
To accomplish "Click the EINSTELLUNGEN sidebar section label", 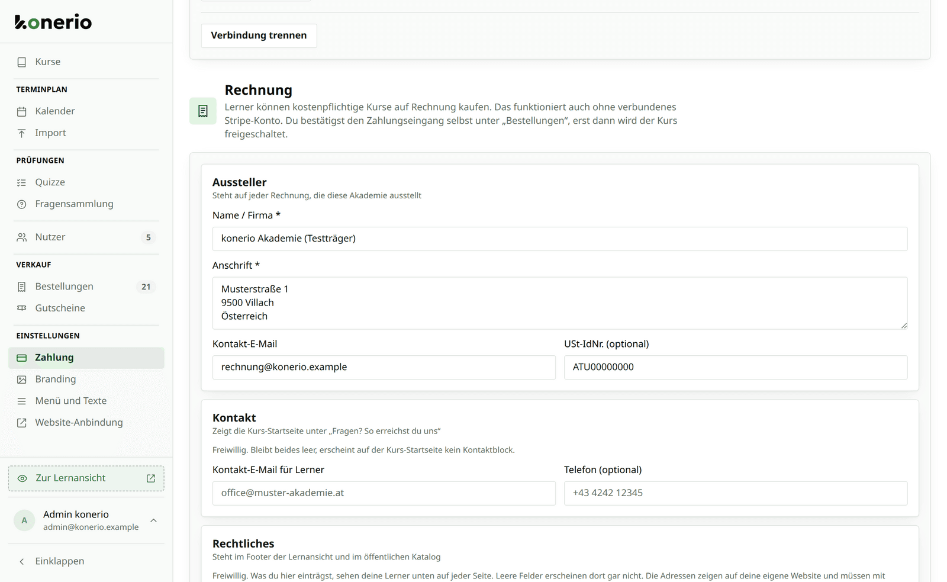I will pos(48,336).
